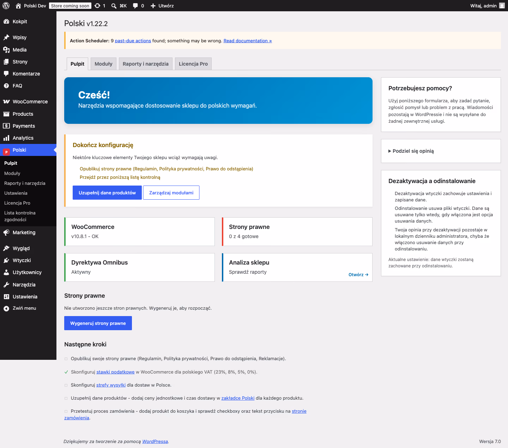Click the Payments dollar icon
The height and width of the screenshot is (448, 508).
[x=6, y=126]
